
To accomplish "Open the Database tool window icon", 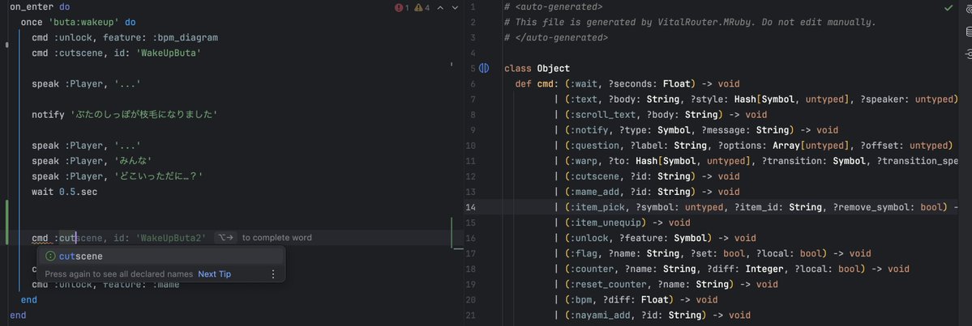I will [969, 32].
